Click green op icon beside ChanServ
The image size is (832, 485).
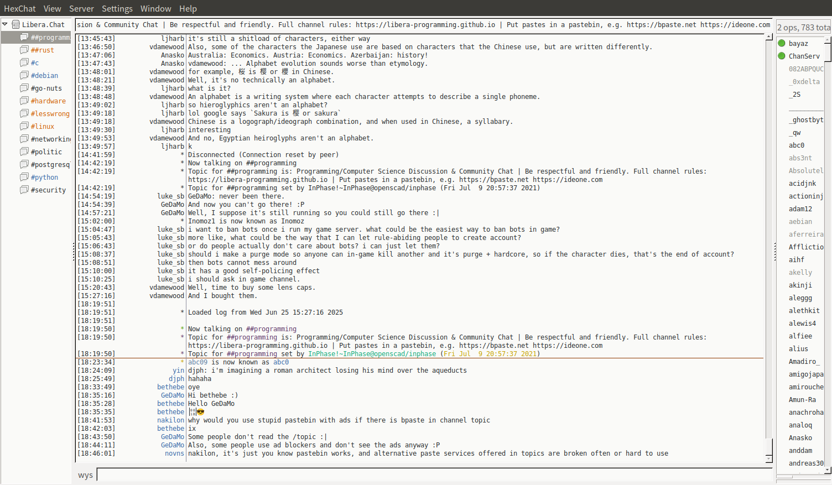(782, 56)
